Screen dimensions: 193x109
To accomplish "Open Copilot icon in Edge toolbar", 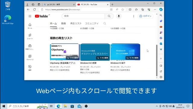I will tap(161, 9).
